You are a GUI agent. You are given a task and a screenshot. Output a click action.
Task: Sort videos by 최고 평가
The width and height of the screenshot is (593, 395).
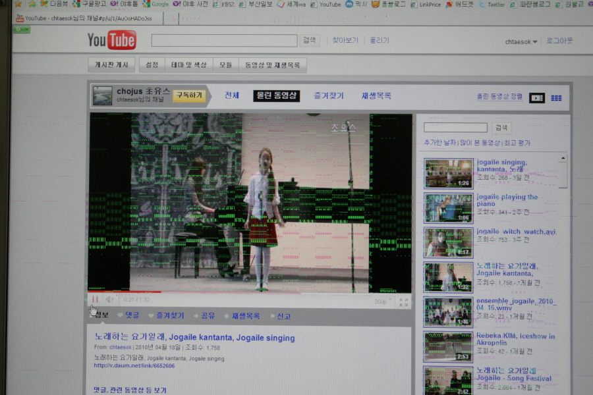point(517,142)
